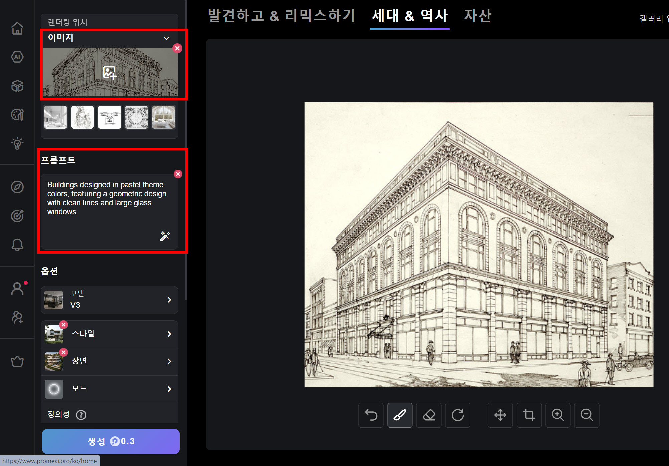This screenshot has height=466, width=669.
Task: Remove the selected 스타일 thumbnail
Action: pos(64,325)
